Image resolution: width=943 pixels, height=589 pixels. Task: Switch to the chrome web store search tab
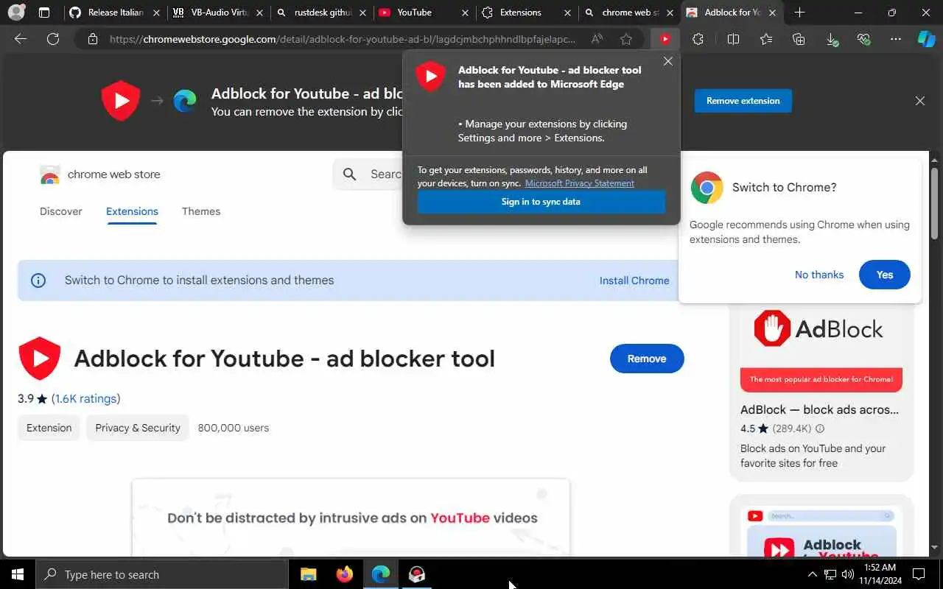[x=629, y=13]
